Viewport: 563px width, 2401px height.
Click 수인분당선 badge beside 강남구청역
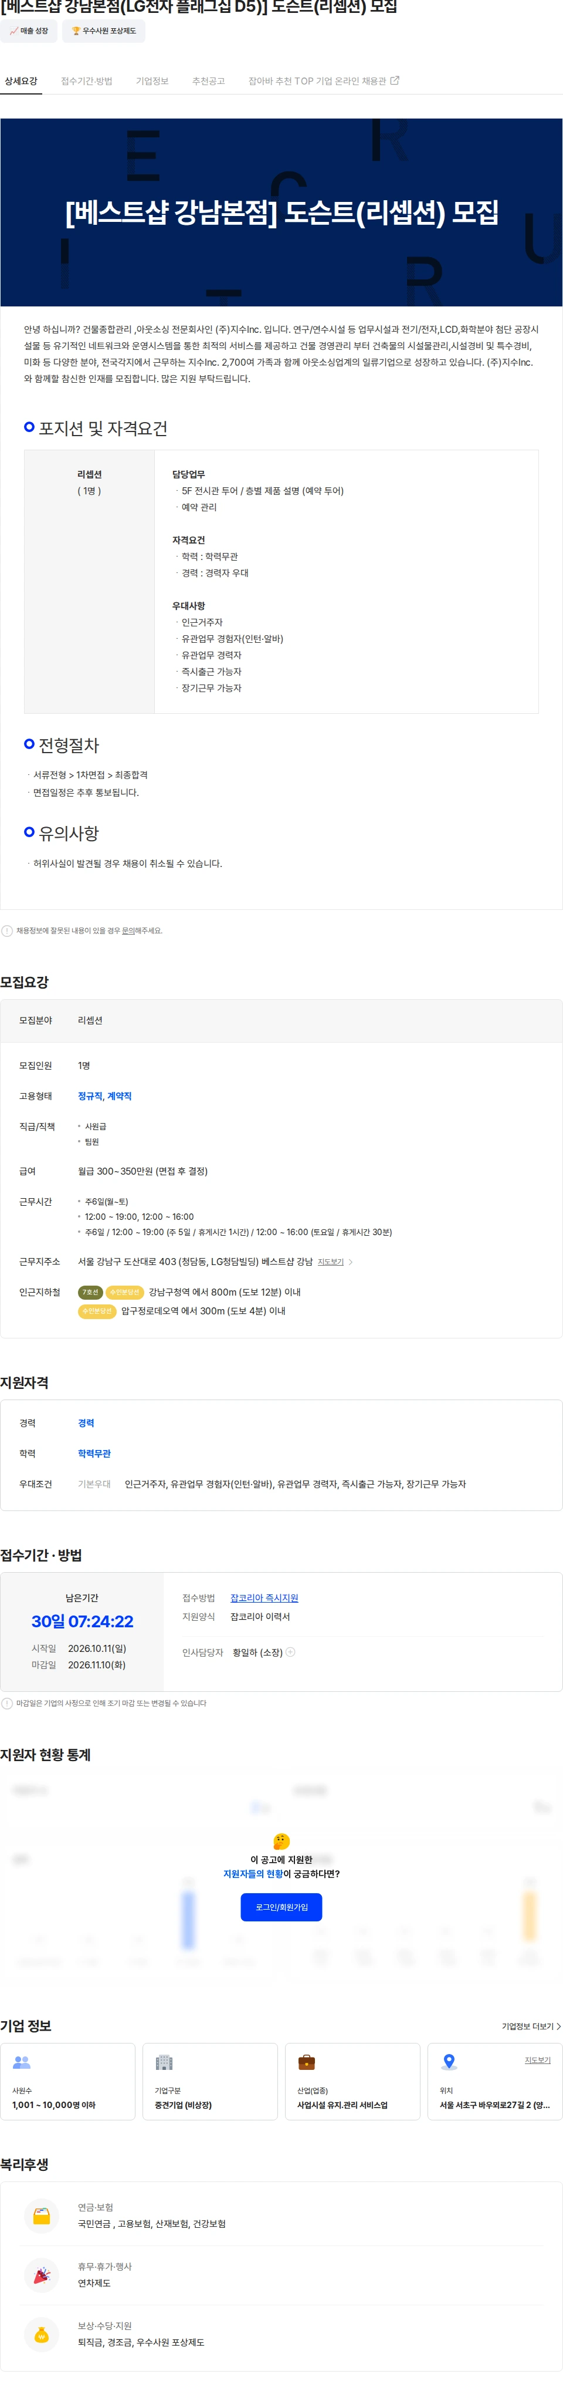tap(125, 1292)
